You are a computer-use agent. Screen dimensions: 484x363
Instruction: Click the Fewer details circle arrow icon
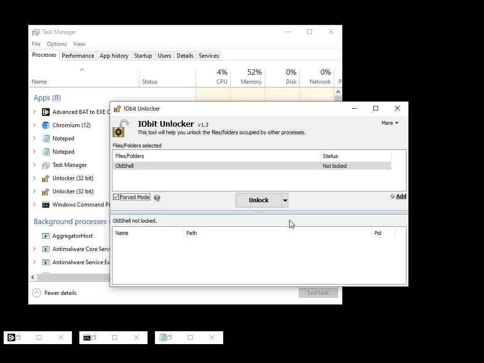(x=36, y=293)
